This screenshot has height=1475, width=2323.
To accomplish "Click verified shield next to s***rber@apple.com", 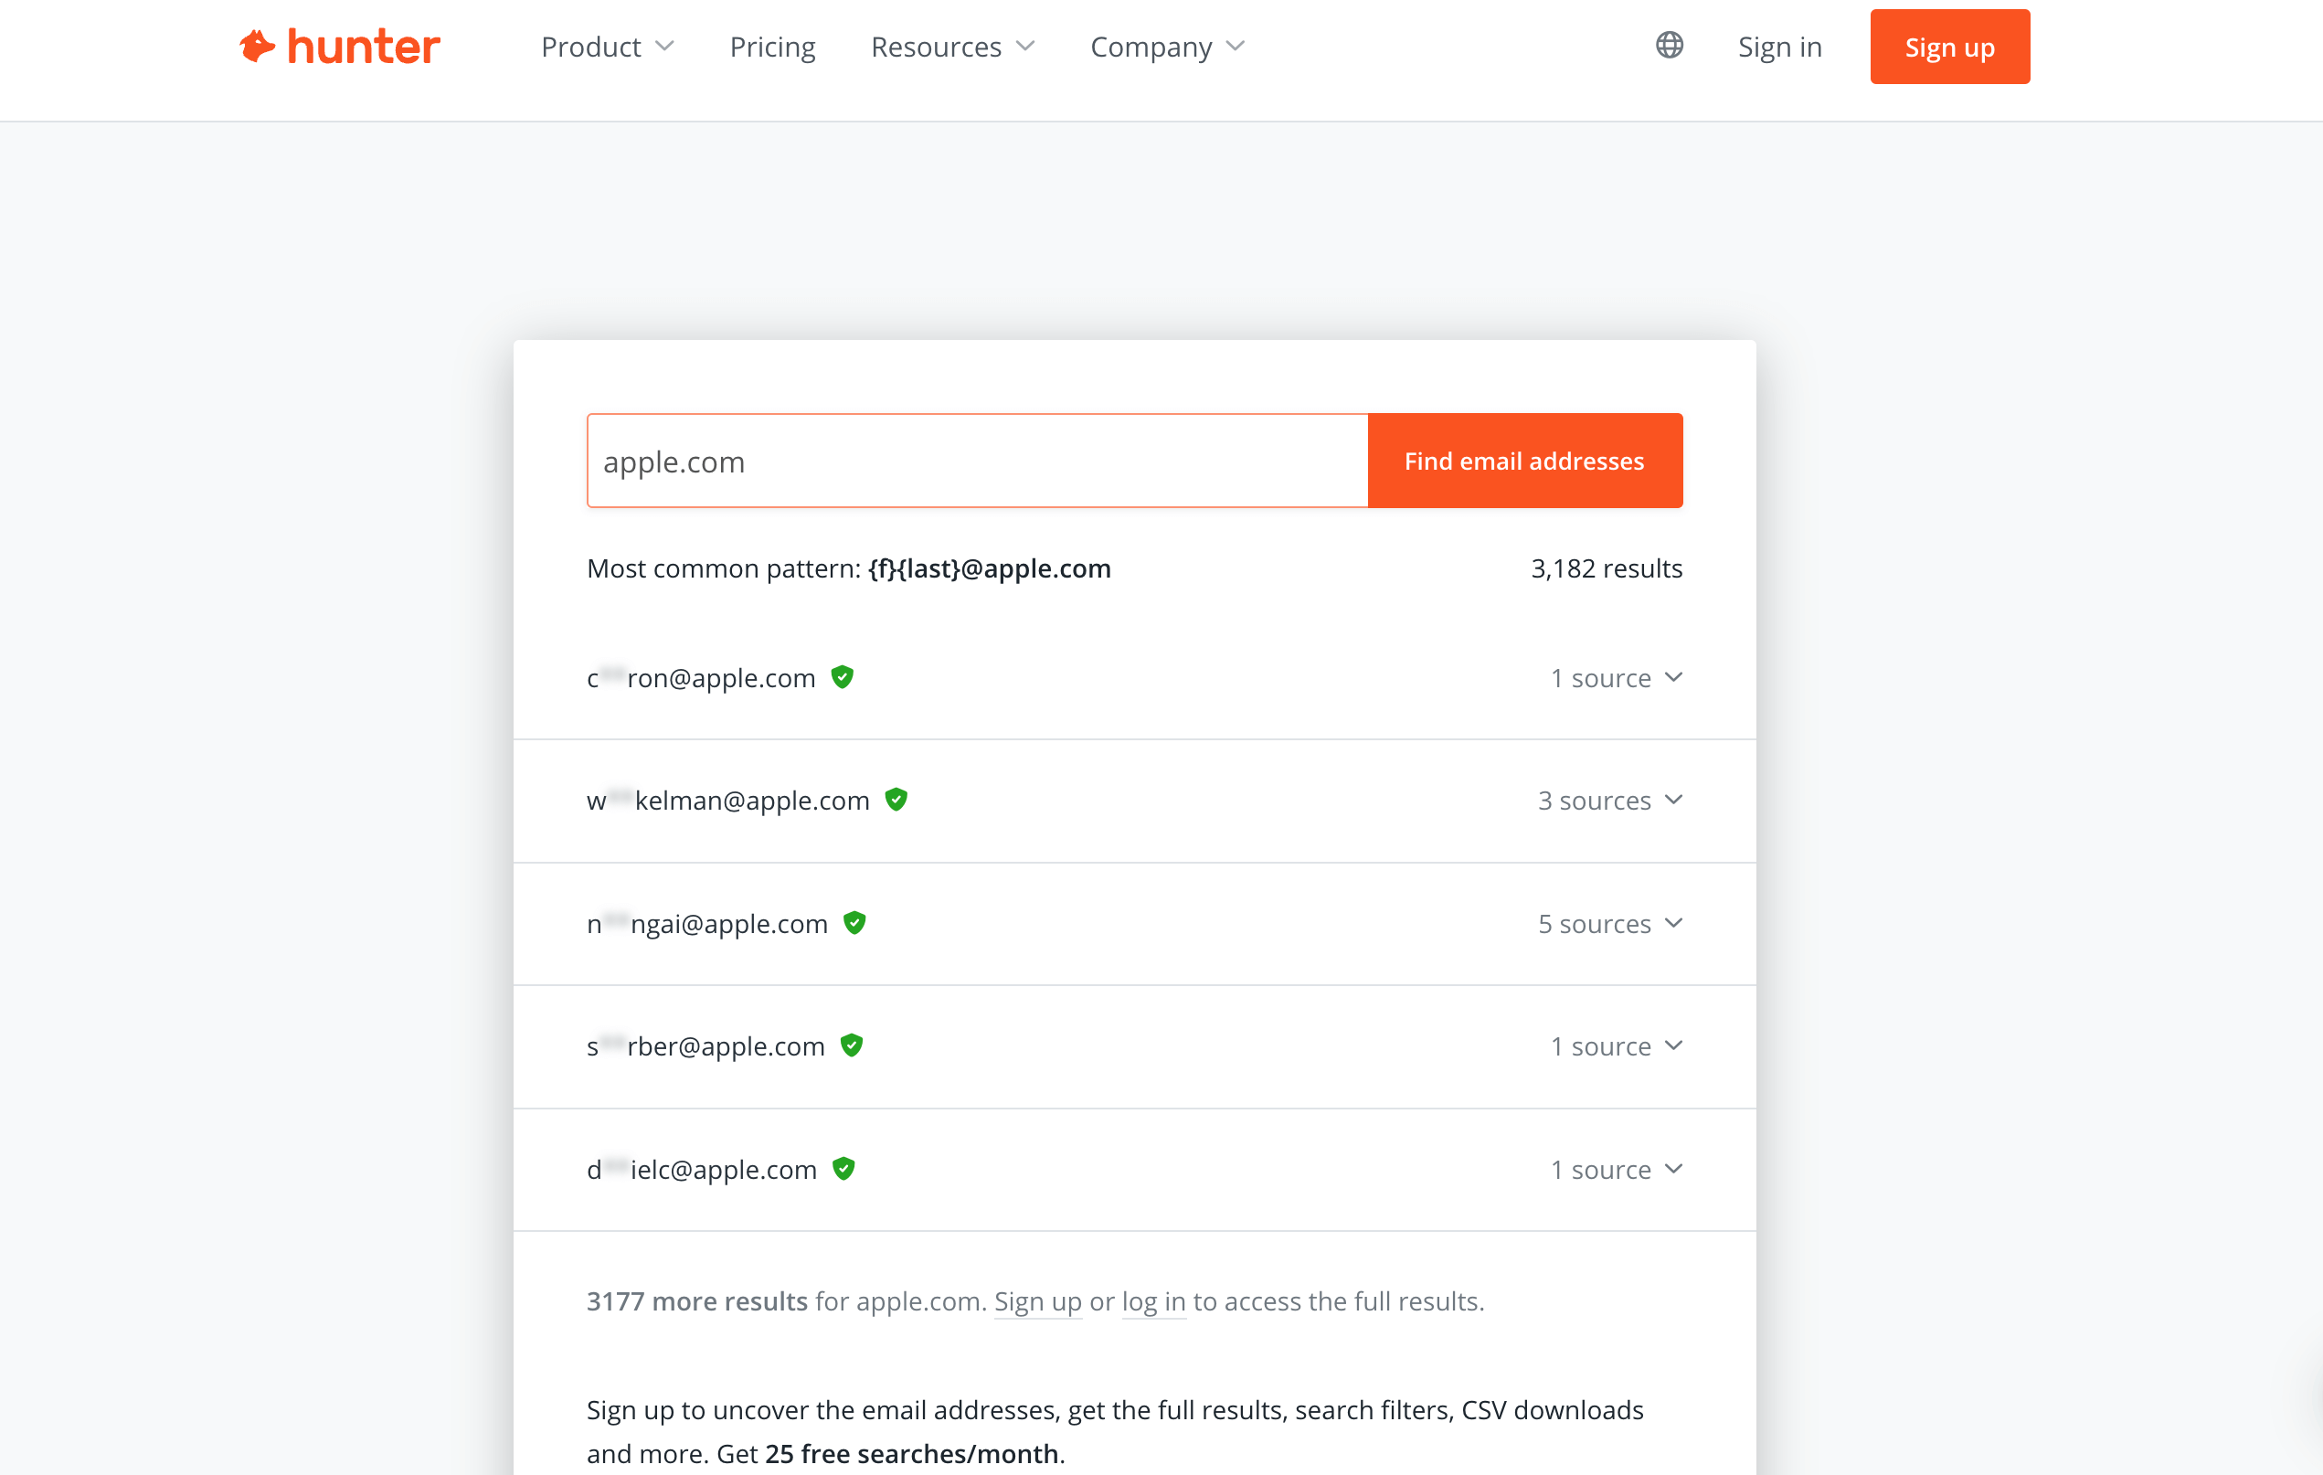I will tap(852, 1045).
